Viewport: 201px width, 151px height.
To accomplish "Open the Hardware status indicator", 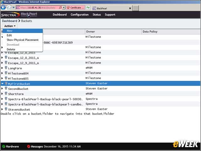I will 10,147.
